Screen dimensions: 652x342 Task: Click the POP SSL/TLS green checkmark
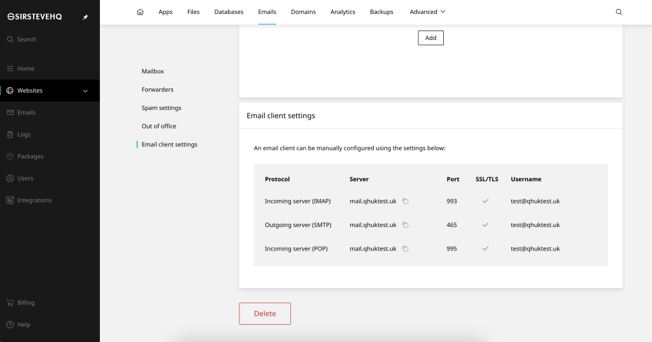pos(485,249)
